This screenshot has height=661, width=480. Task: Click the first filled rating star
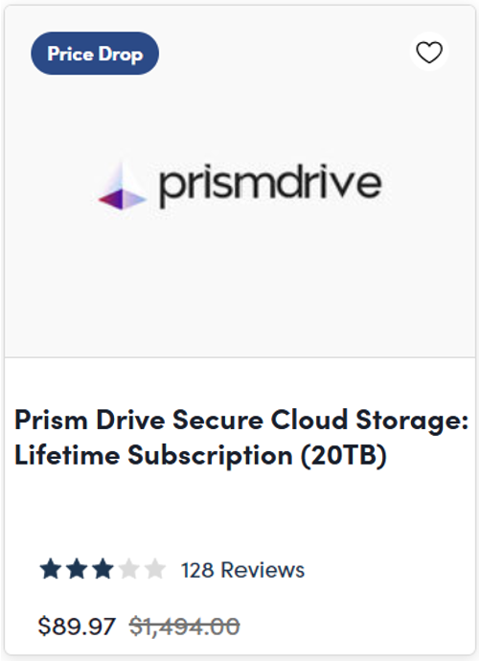(x=51, y=569)
